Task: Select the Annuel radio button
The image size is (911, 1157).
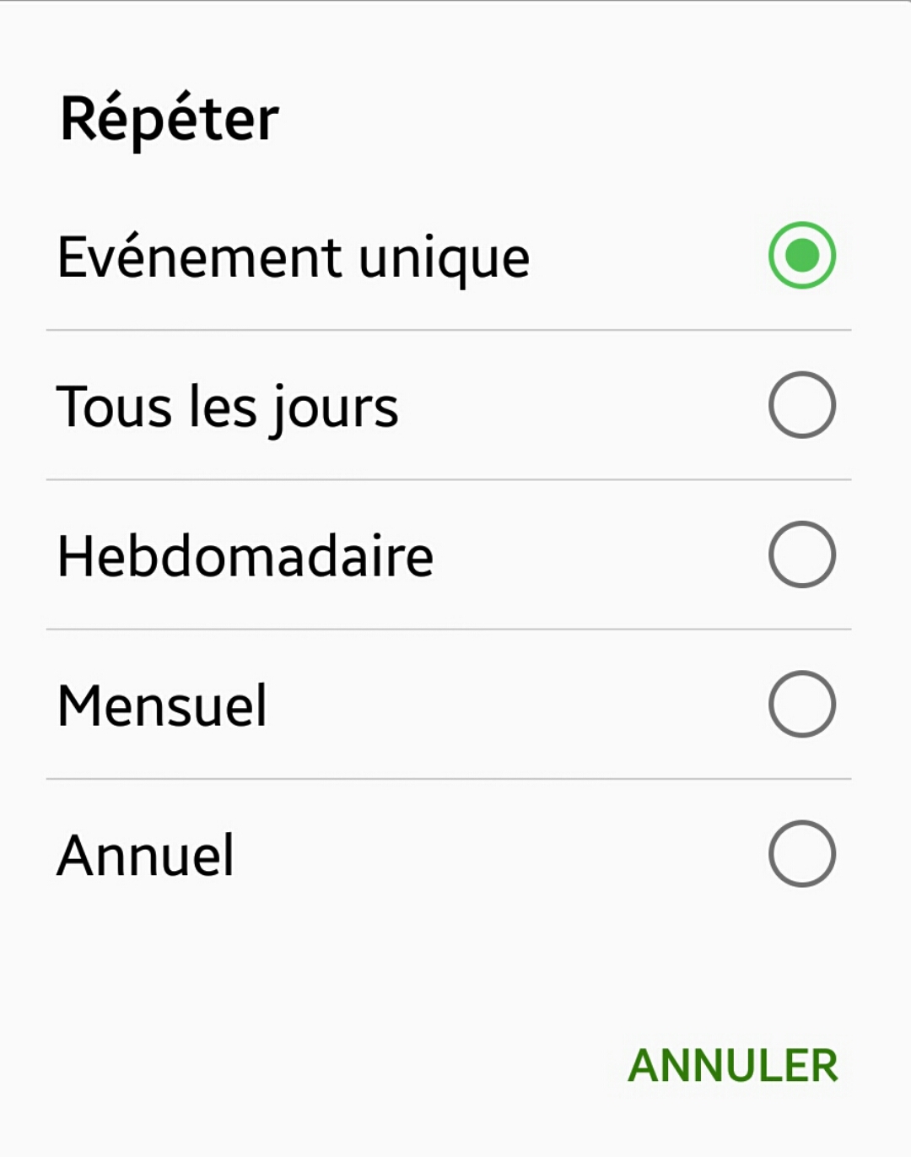Action: point(801,853)
